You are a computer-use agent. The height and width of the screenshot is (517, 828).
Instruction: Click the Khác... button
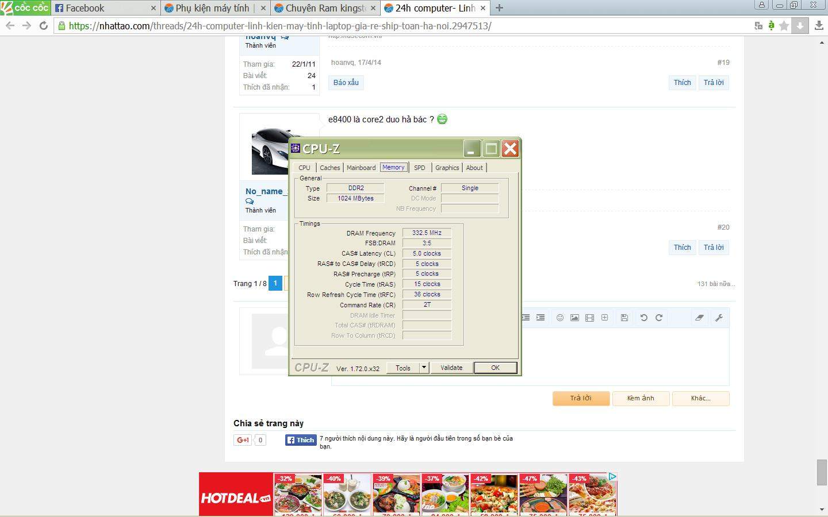point(701,399)
